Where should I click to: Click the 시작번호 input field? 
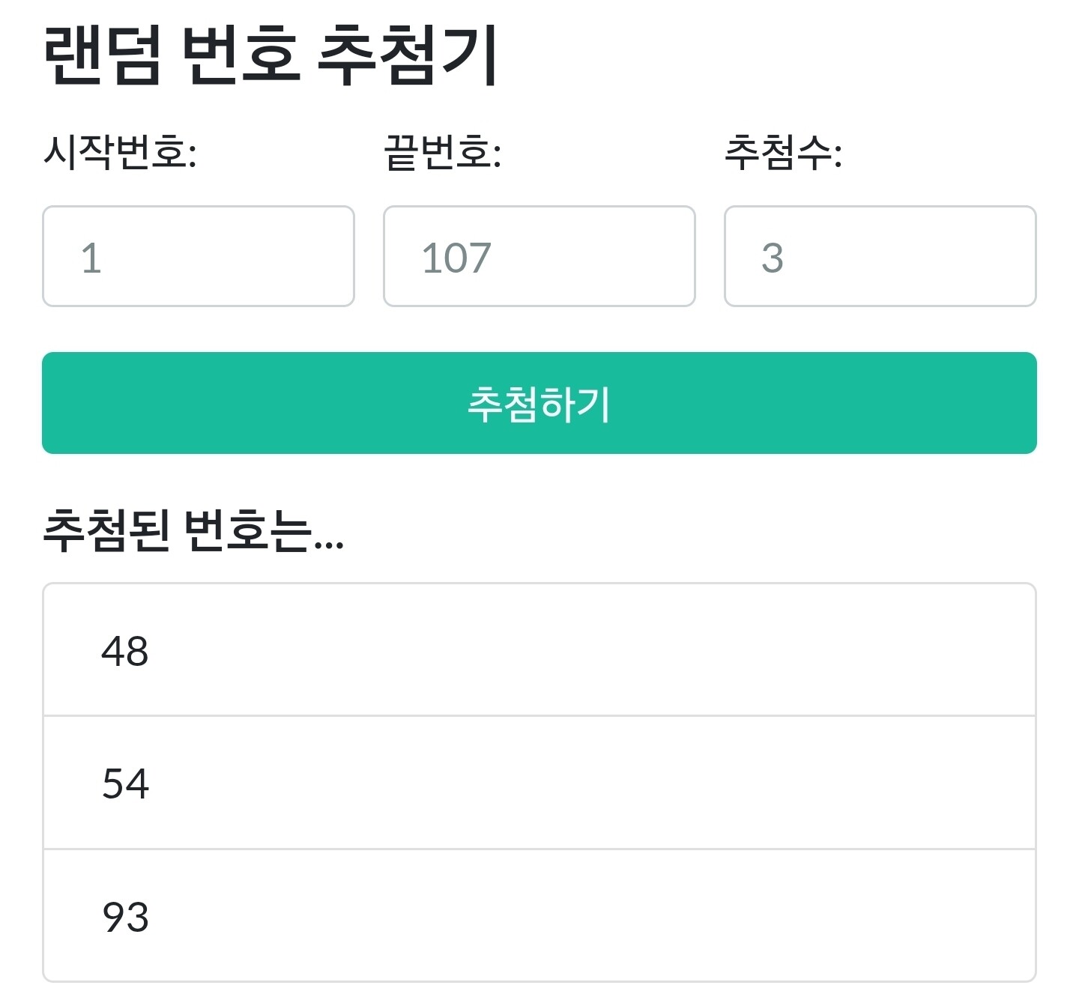(x=198, y=256)
